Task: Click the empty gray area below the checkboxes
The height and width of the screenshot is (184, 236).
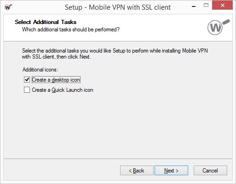Action: tap(118, 126)
